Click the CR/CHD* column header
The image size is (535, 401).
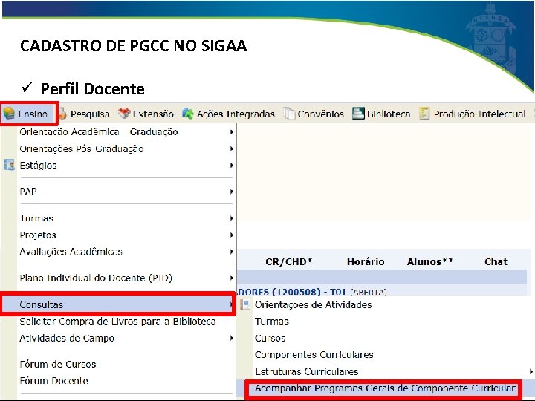289,261
